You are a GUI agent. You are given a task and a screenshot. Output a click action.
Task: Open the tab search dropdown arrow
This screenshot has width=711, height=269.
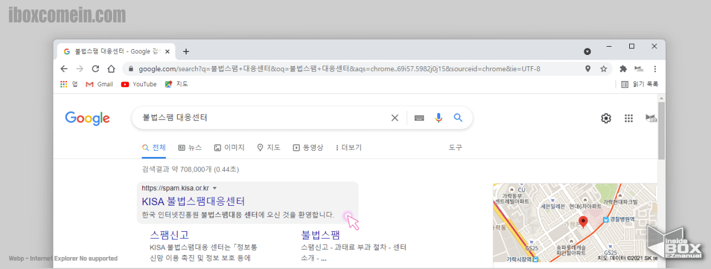[x=587, y=51]
